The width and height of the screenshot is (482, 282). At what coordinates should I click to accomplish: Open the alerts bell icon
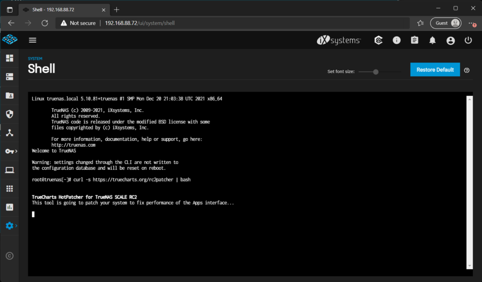pyautogui.click(x=433, y=40)
